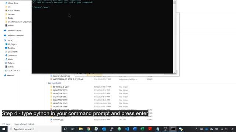Select the GRANT10610557 folder
Screen dimensions: 236x132
[60, 97]
